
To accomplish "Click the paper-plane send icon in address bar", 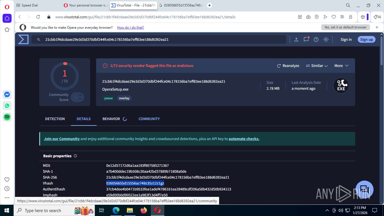I will (325, 17).
